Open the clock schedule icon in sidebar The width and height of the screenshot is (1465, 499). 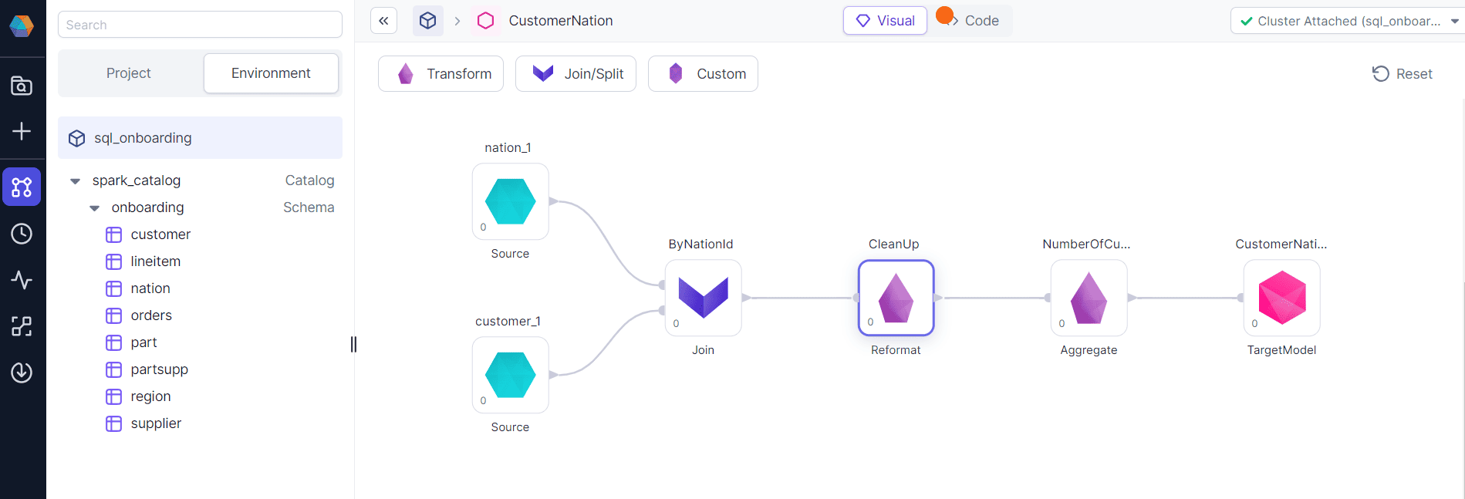[x=22, y=234]
